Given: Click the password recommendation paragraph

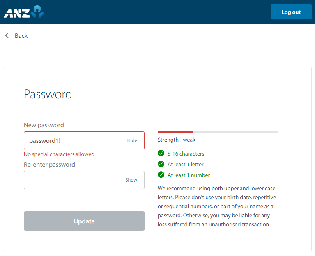Looking at the screenshot, I should point(216,207).
